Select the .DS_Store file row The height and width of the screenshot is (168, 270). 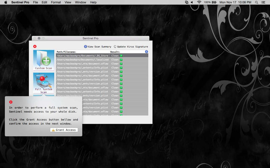[x=102, y=55]
